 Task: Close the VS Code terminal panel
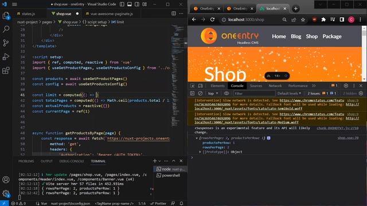181,161
